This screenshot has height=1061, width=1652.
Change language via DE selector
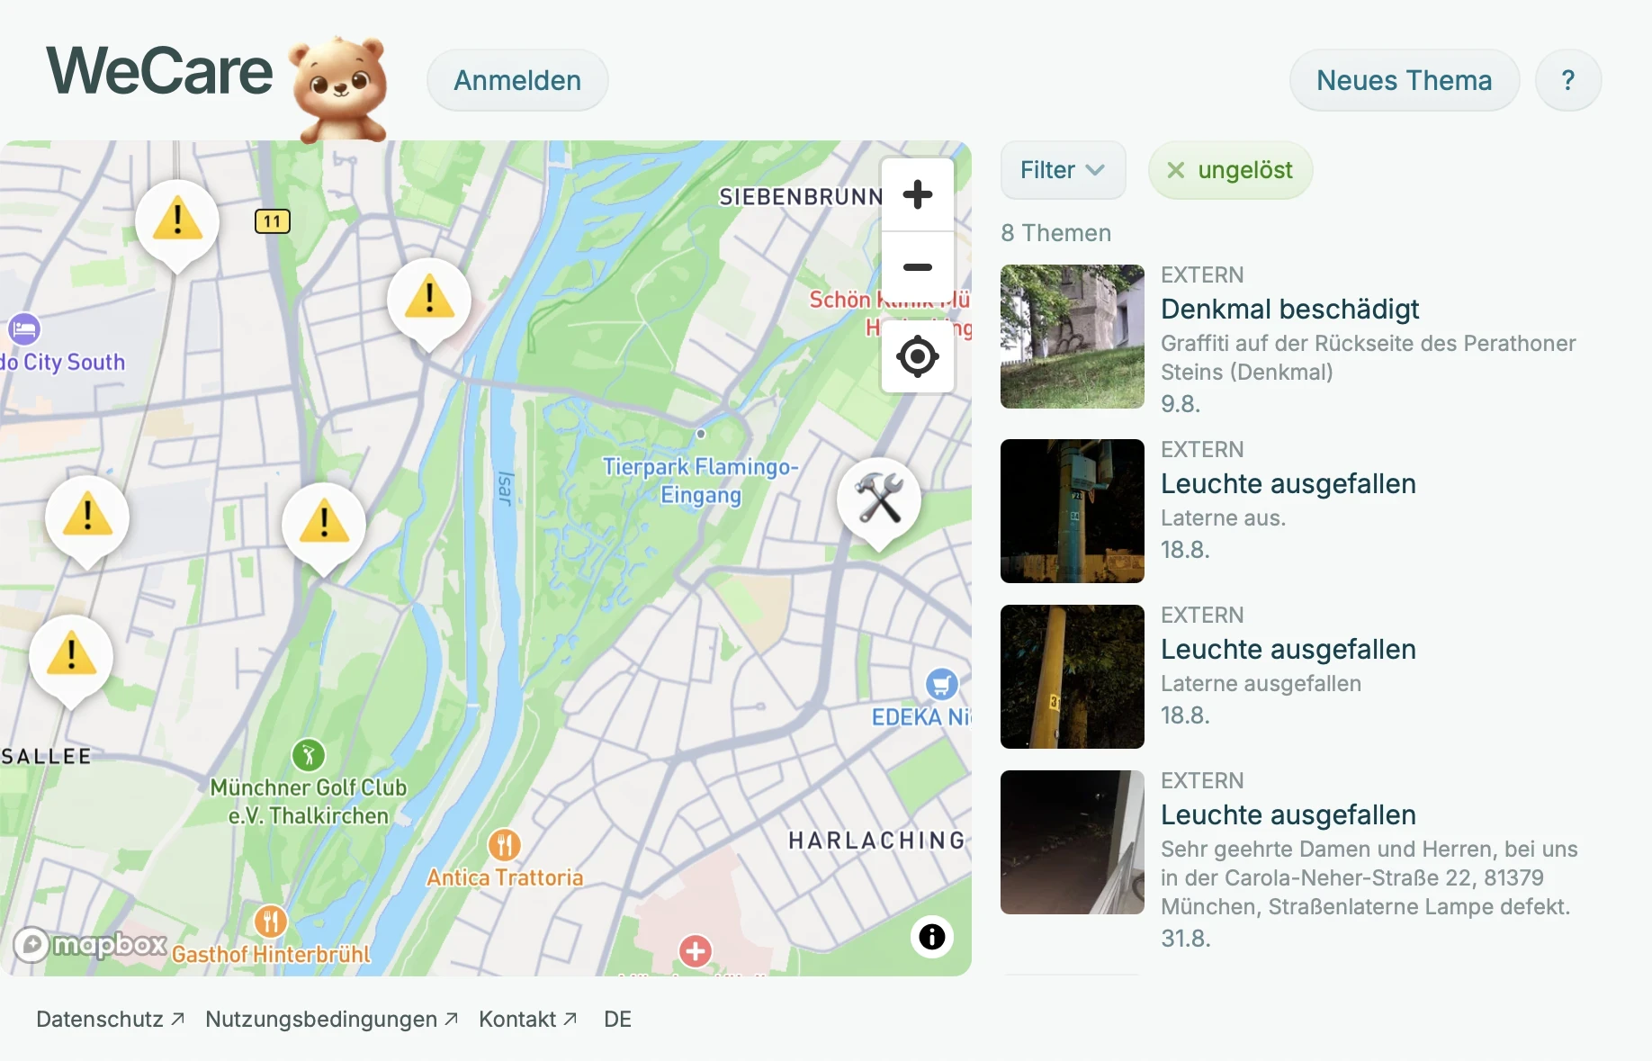617,1019
